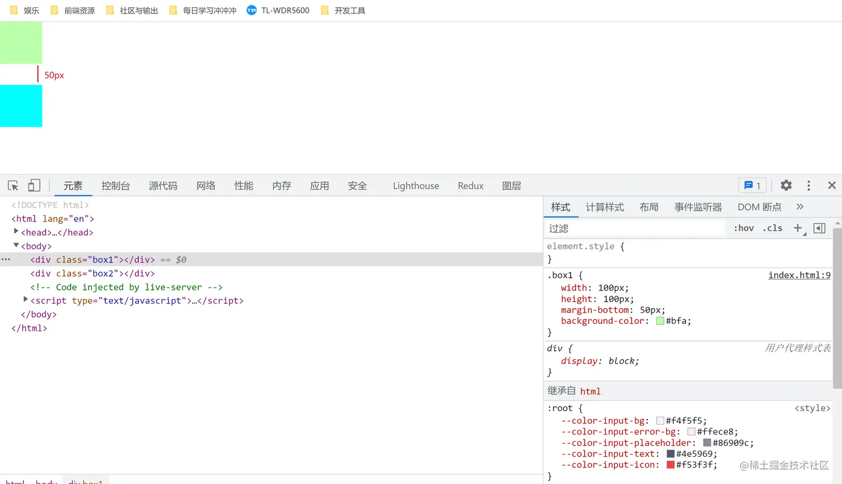Open the DevTools three-dot menu
Screen dimensions: 842x484
pos(809,185)
